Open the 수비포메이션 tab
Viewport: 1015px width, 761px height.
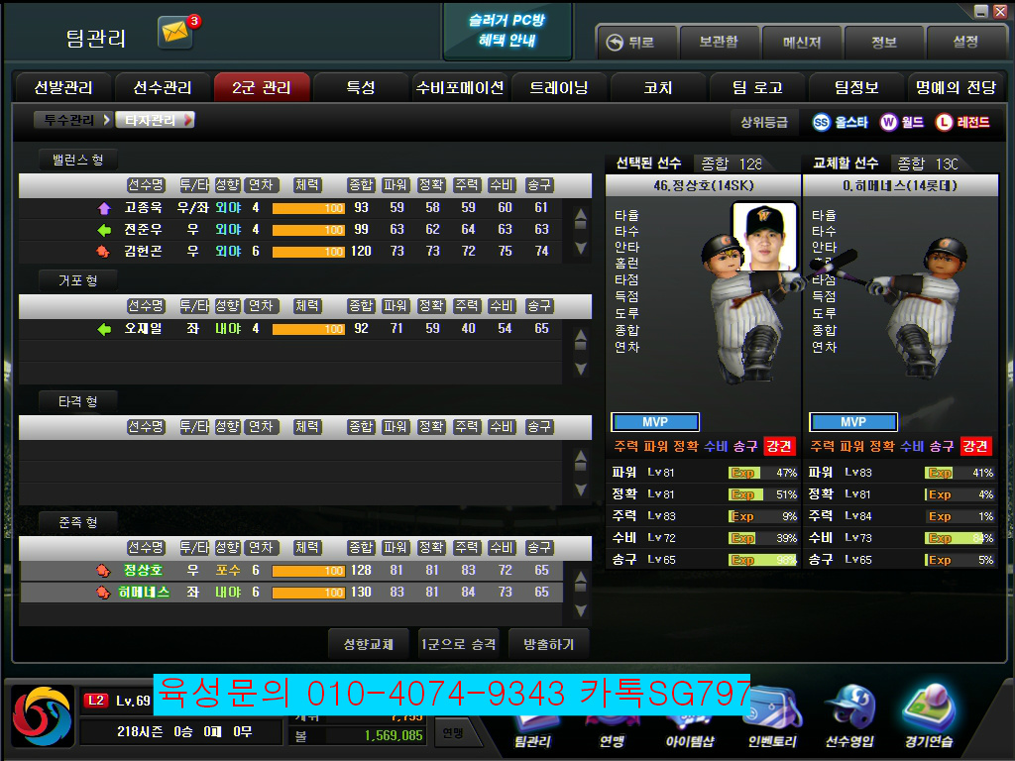click(x=460, y=87)
